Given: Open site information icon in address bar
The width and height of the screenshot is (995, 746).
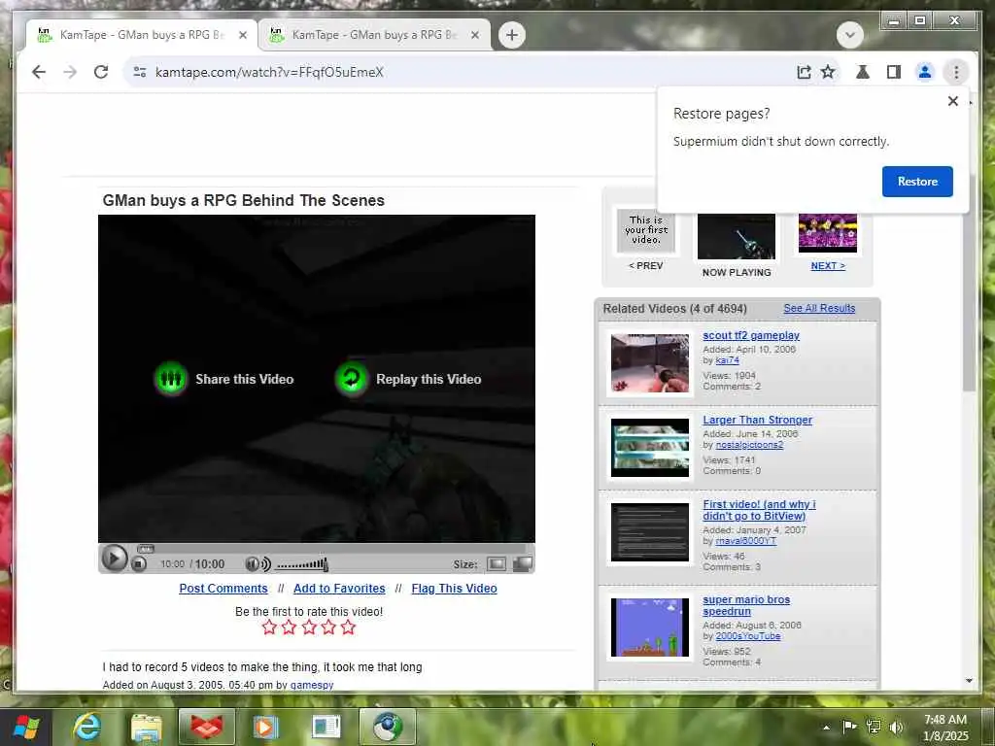Looking at the screenshot, I should [x=140, y=72].
